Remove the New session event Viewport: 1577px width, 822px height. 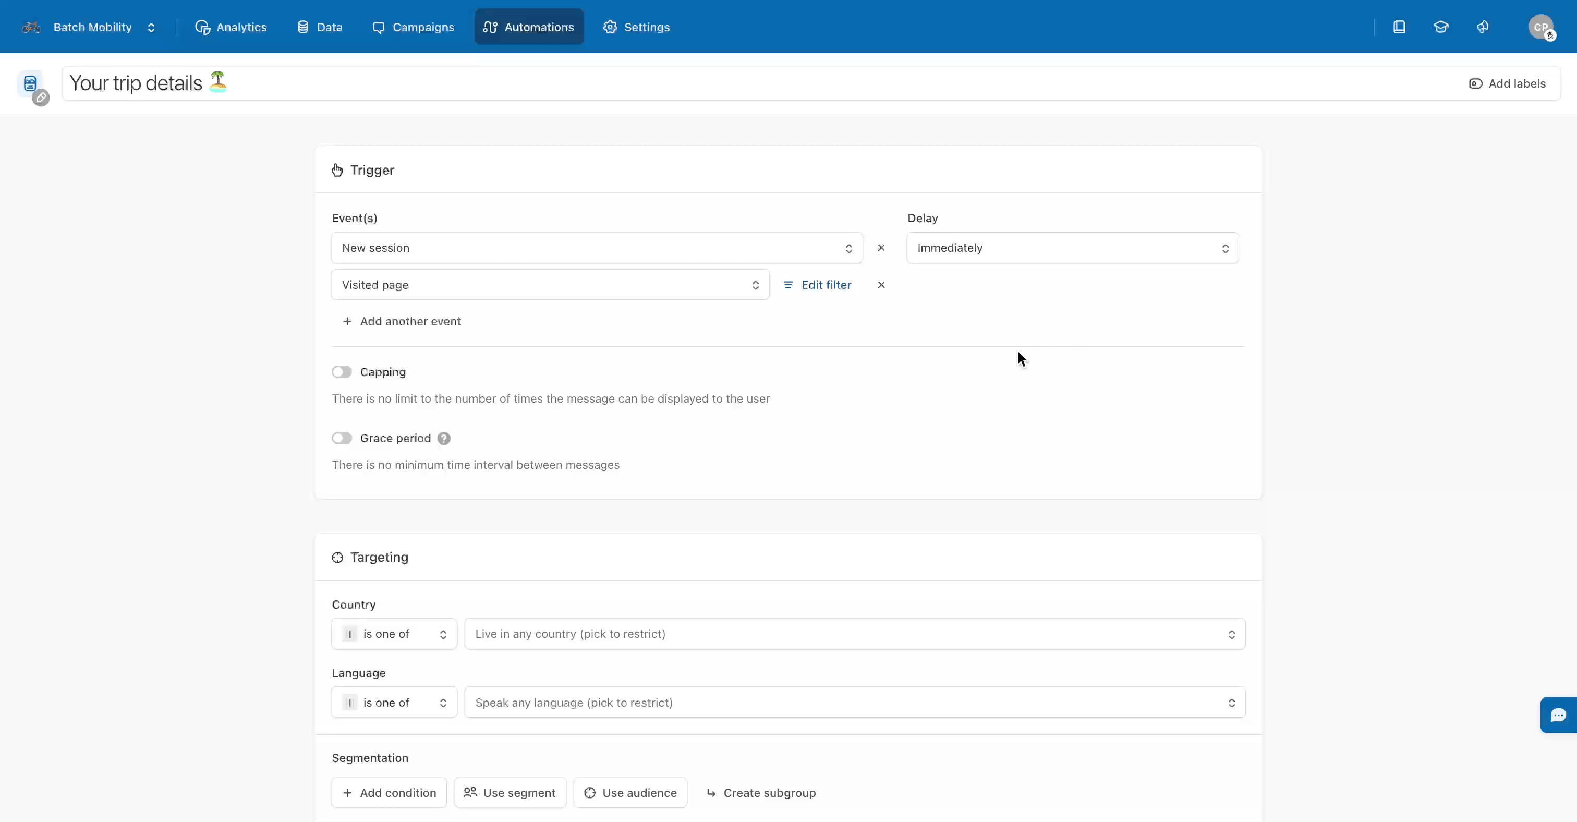(881, 248)
